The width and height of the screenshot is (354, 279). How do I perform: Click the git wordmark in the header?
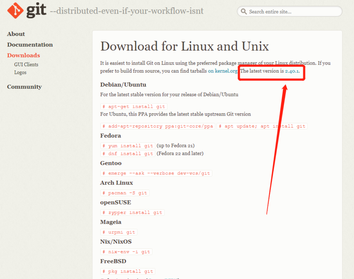coord(36,10)
